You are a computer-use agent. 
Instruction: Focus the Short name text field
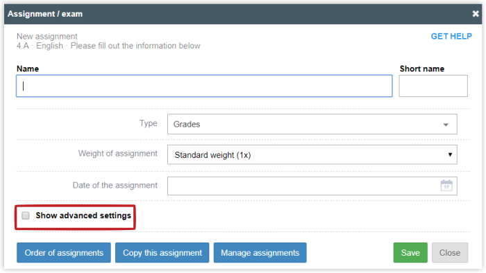[433, 86]
